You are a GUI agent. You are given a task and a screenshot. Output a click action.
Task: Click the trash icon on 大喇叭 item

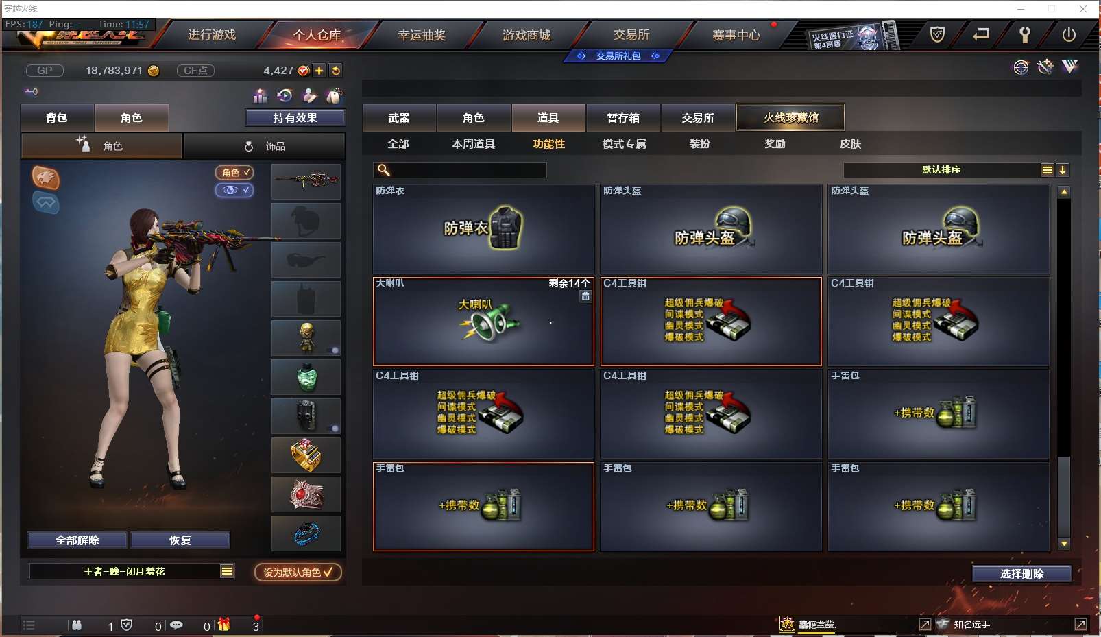585,296
